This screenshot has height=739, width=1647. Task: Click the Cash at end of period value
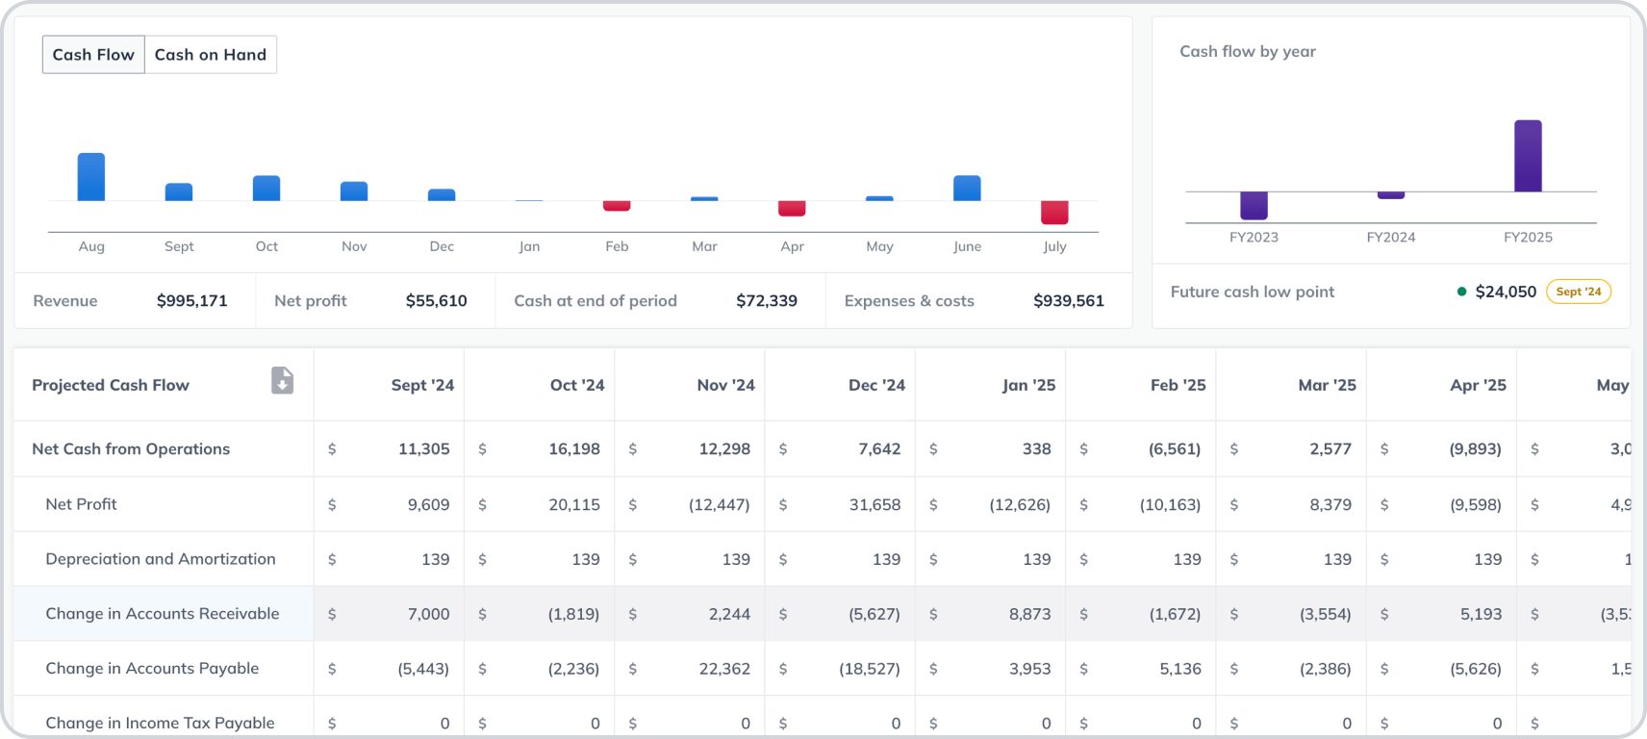click(x=766, y=301)
